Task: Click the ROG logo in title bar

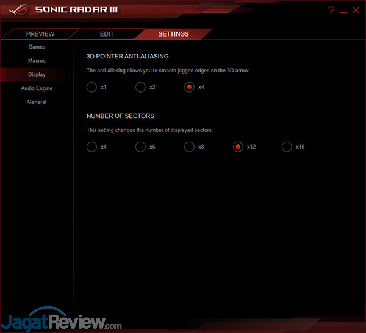Action: tap(18, 10)
